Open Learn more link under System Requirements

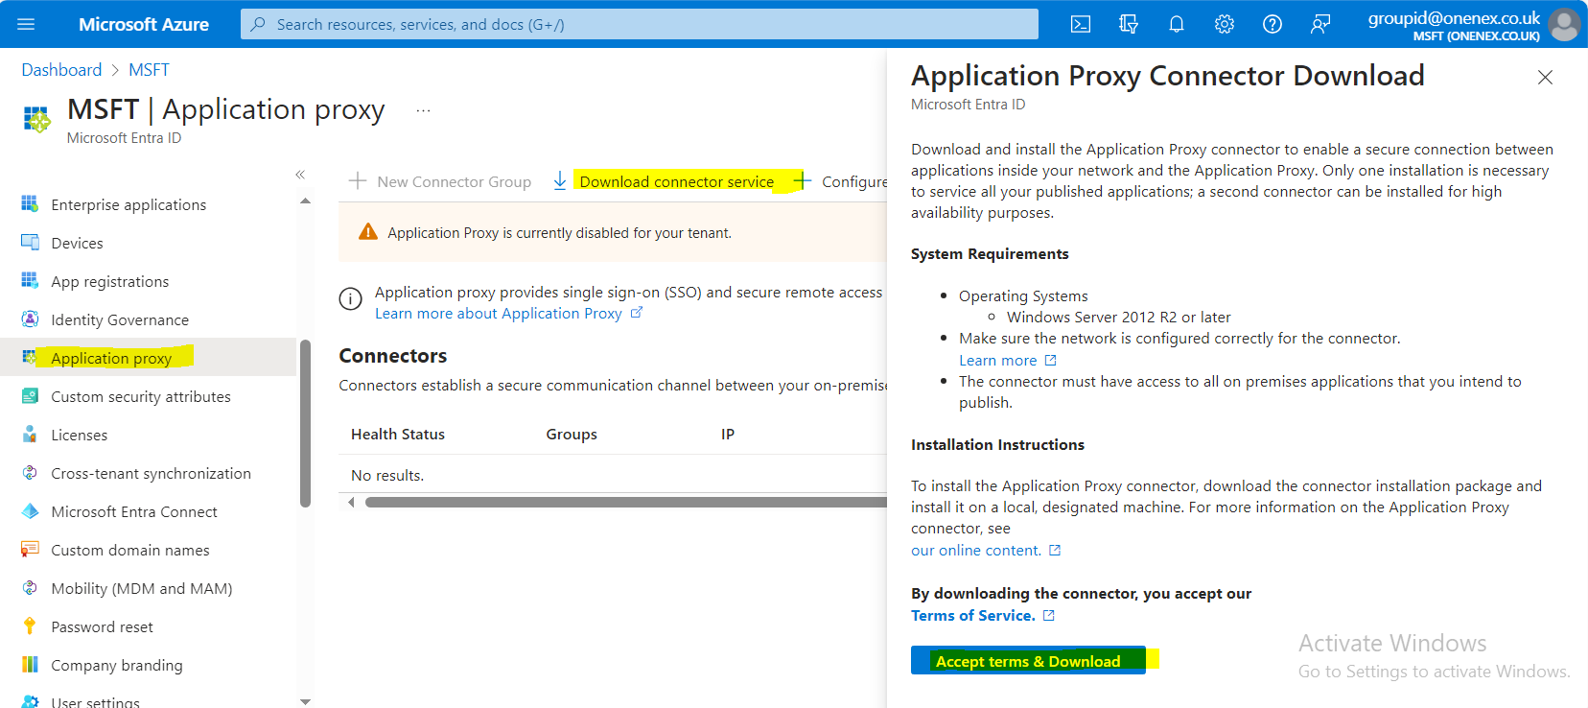pyautogui.click(x=998, y=360)
